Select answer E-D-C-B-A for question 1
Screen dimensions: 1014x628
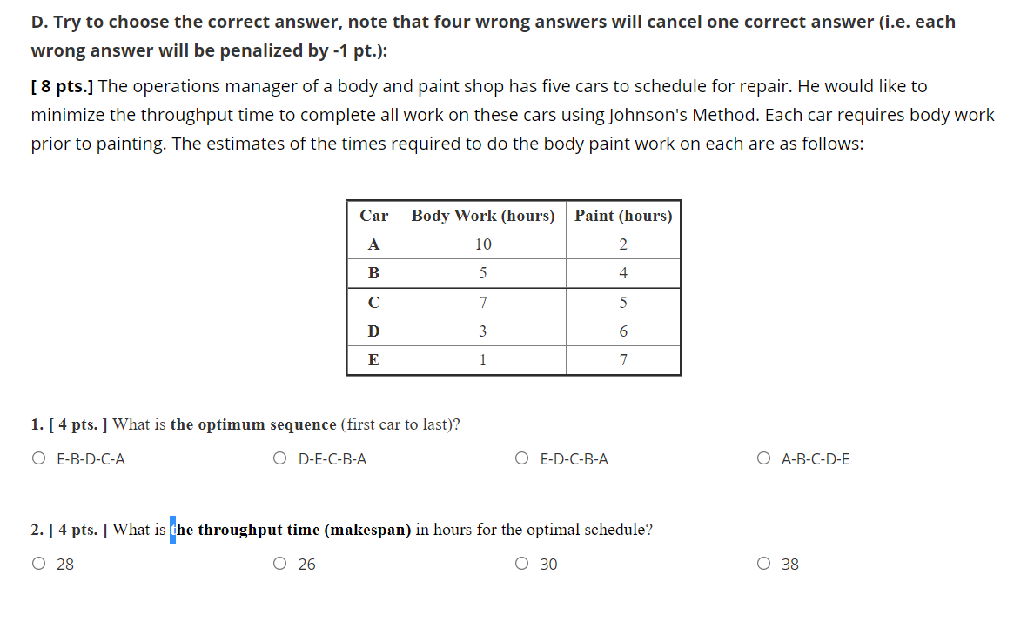pos(520,458)
